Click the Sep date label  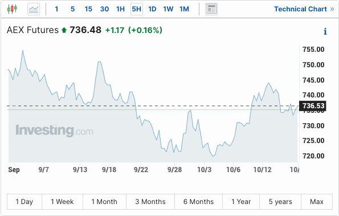click(x=14, y=170)
